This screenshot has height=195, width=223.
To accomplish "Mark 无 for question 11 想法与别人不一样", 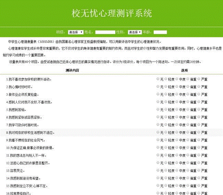I will (158, 155).
